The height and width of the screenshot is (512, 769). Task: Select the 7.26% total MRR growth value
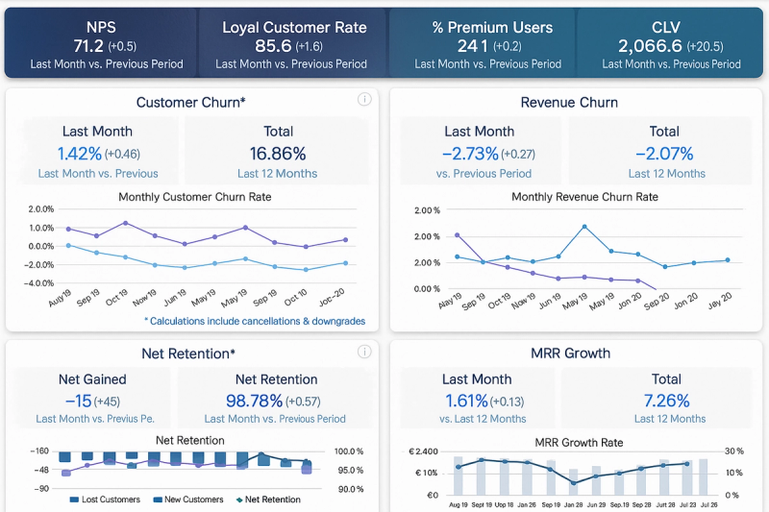pos(666,402)
